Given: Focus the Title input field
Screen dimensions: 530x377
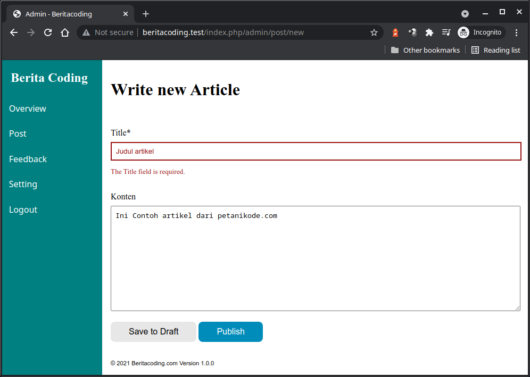Looking at the screenshot, I should point(316,151).
